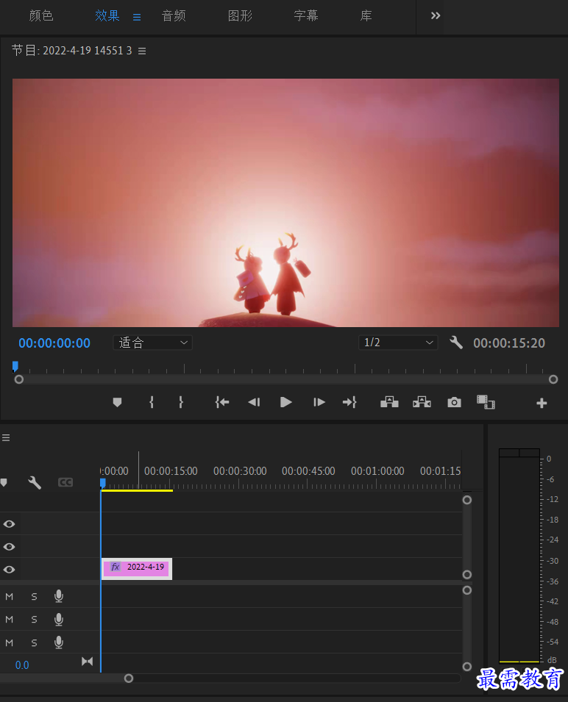Click the fx badge on the 2022-4-19 clip

[115, 567]
